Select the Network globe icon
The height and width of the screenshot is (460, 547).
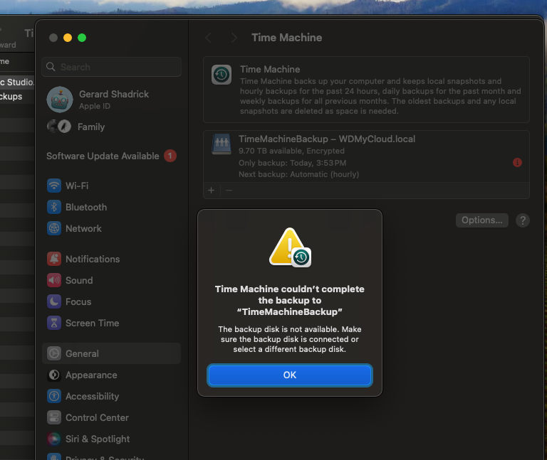[54, 228]
